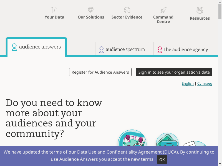
Task: Dismiss the terms banner with OK
Action: click(x=162, y=160)
